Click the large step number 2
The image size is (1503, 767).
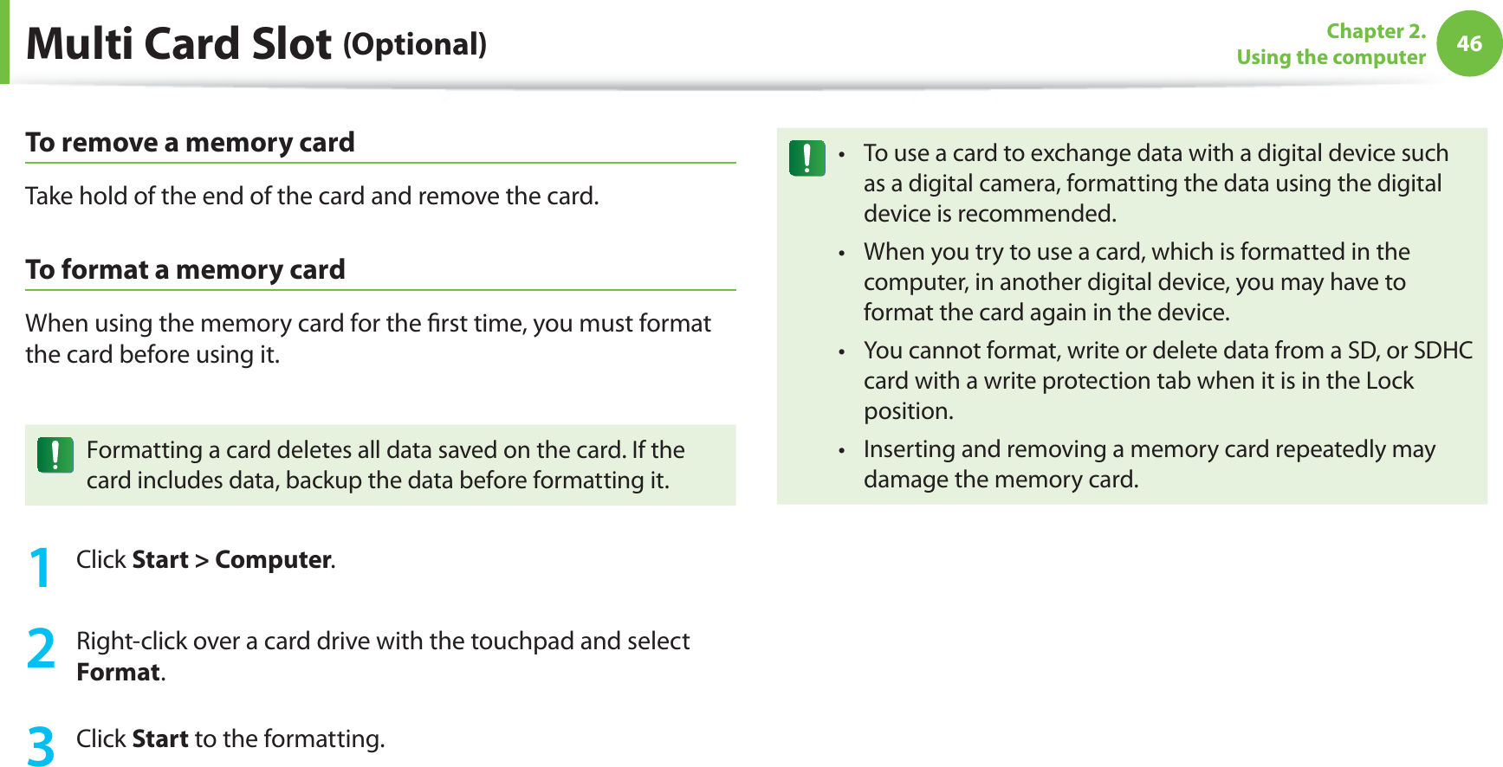coord(41,649)
